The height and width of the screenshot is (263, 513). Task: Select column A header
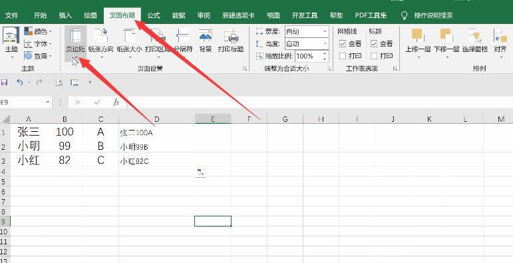pyautogui.click(x=29, y=119)
